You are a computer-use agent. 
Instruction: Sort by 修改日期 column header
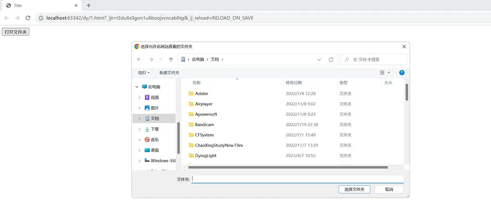coord(294,83)
